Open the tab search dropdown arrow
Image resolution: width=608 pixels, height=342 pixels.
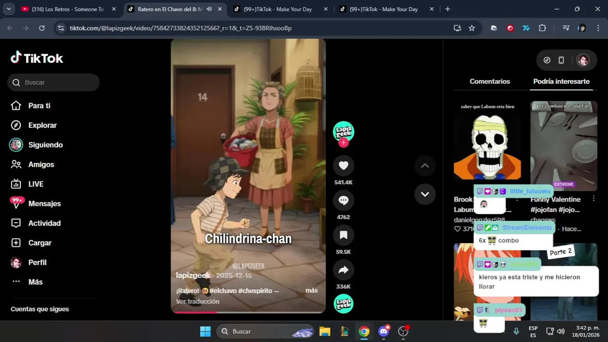click(x=8, y=9)
